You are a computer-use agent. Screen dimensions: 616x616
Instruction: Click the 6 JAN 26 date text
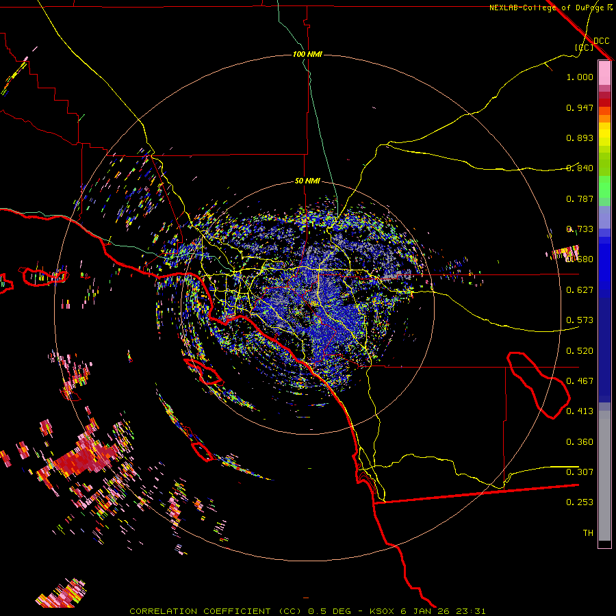click(425, 611)
